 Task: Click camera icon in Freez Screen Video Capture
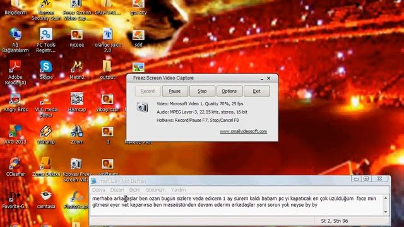click(x=142, y=107)
